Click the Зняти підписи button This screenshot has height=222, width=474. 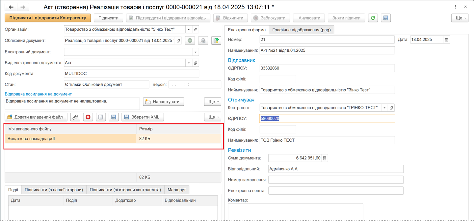pos(346,18)
